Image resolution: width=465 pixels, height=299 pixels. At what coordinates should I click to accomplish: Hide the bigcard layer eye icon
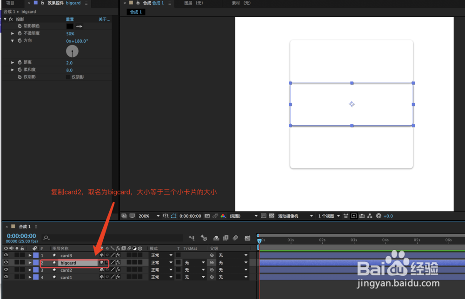click(x=6, y=263)
